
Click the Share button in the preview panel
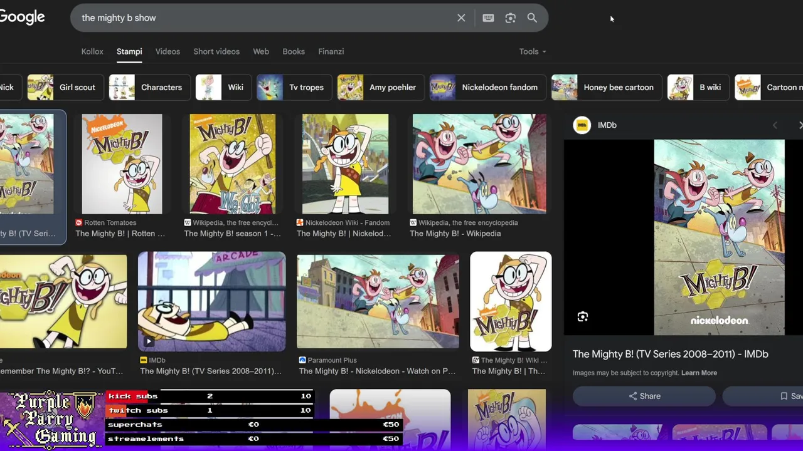[x=644, y=397]
